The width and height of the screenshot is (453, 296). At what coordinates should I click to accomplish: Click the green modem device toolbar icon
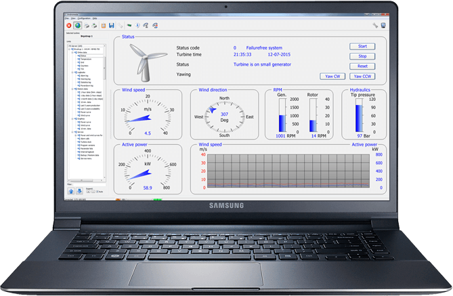coord(129,26)
